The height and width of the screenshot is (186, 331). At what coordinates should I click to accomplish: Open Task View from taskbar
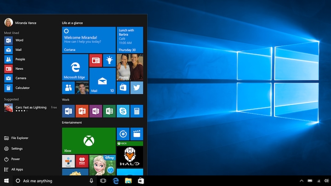pos(103,181)
